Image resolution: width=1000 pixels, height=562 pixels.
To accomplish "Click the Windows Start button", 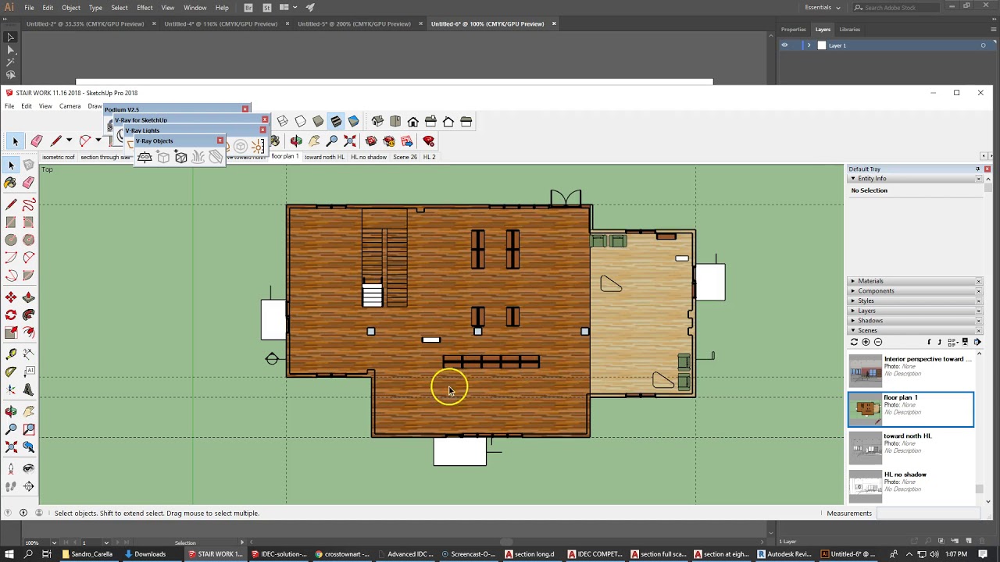I will tap(9, 554).
